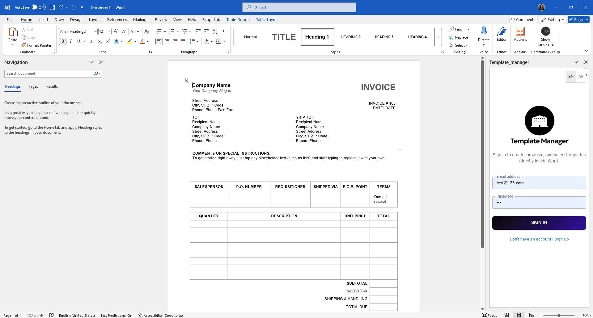Toggle Bold formatting
This screenshot has width=593, height=318.
pyautogui.click(x=63, y=41)
